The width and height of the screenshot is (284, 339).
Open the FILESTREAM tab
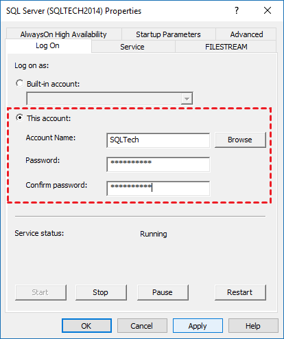point(226,47)
